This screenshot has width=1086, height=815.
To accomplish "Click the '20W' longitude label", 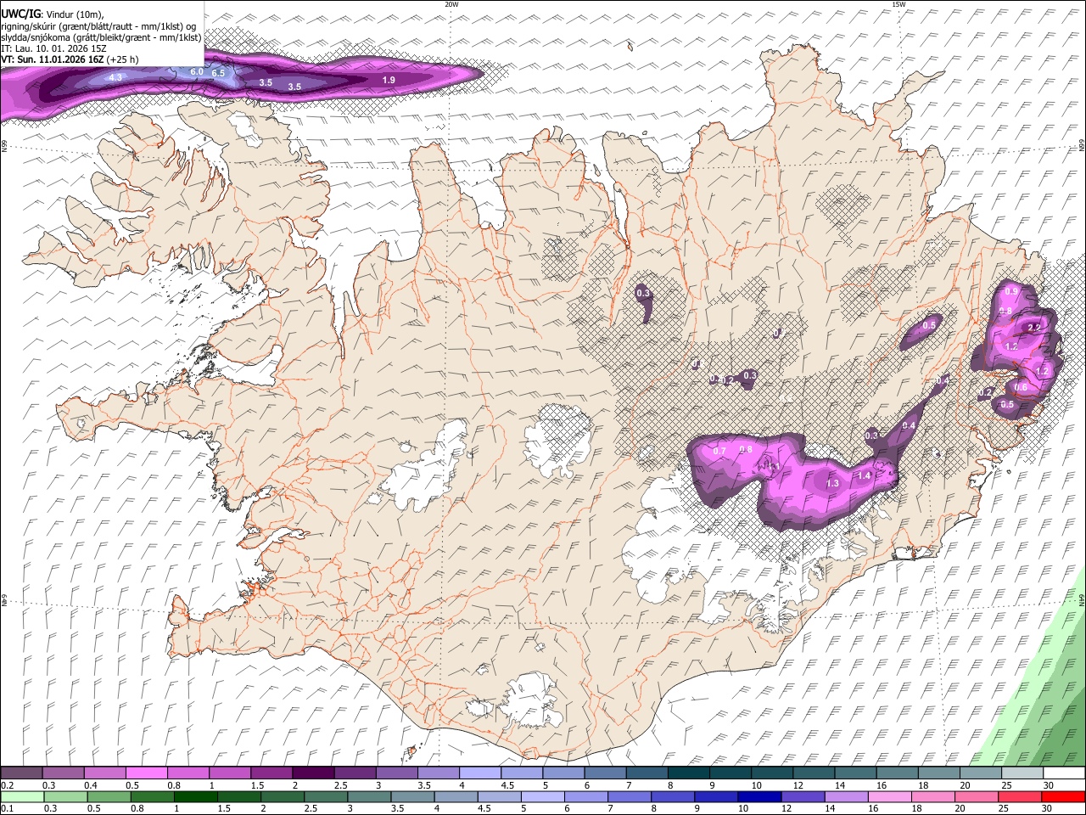I will pos(451,4).
